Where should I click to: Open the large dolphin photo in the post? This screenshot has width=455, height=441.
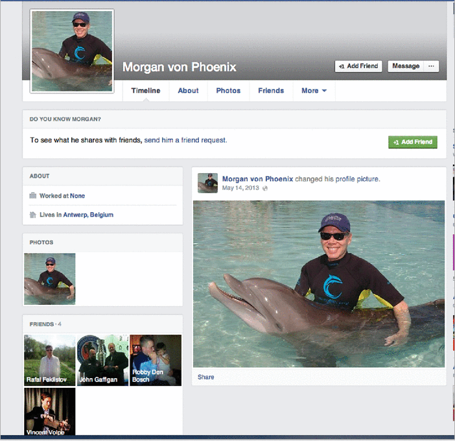[319, 284]
